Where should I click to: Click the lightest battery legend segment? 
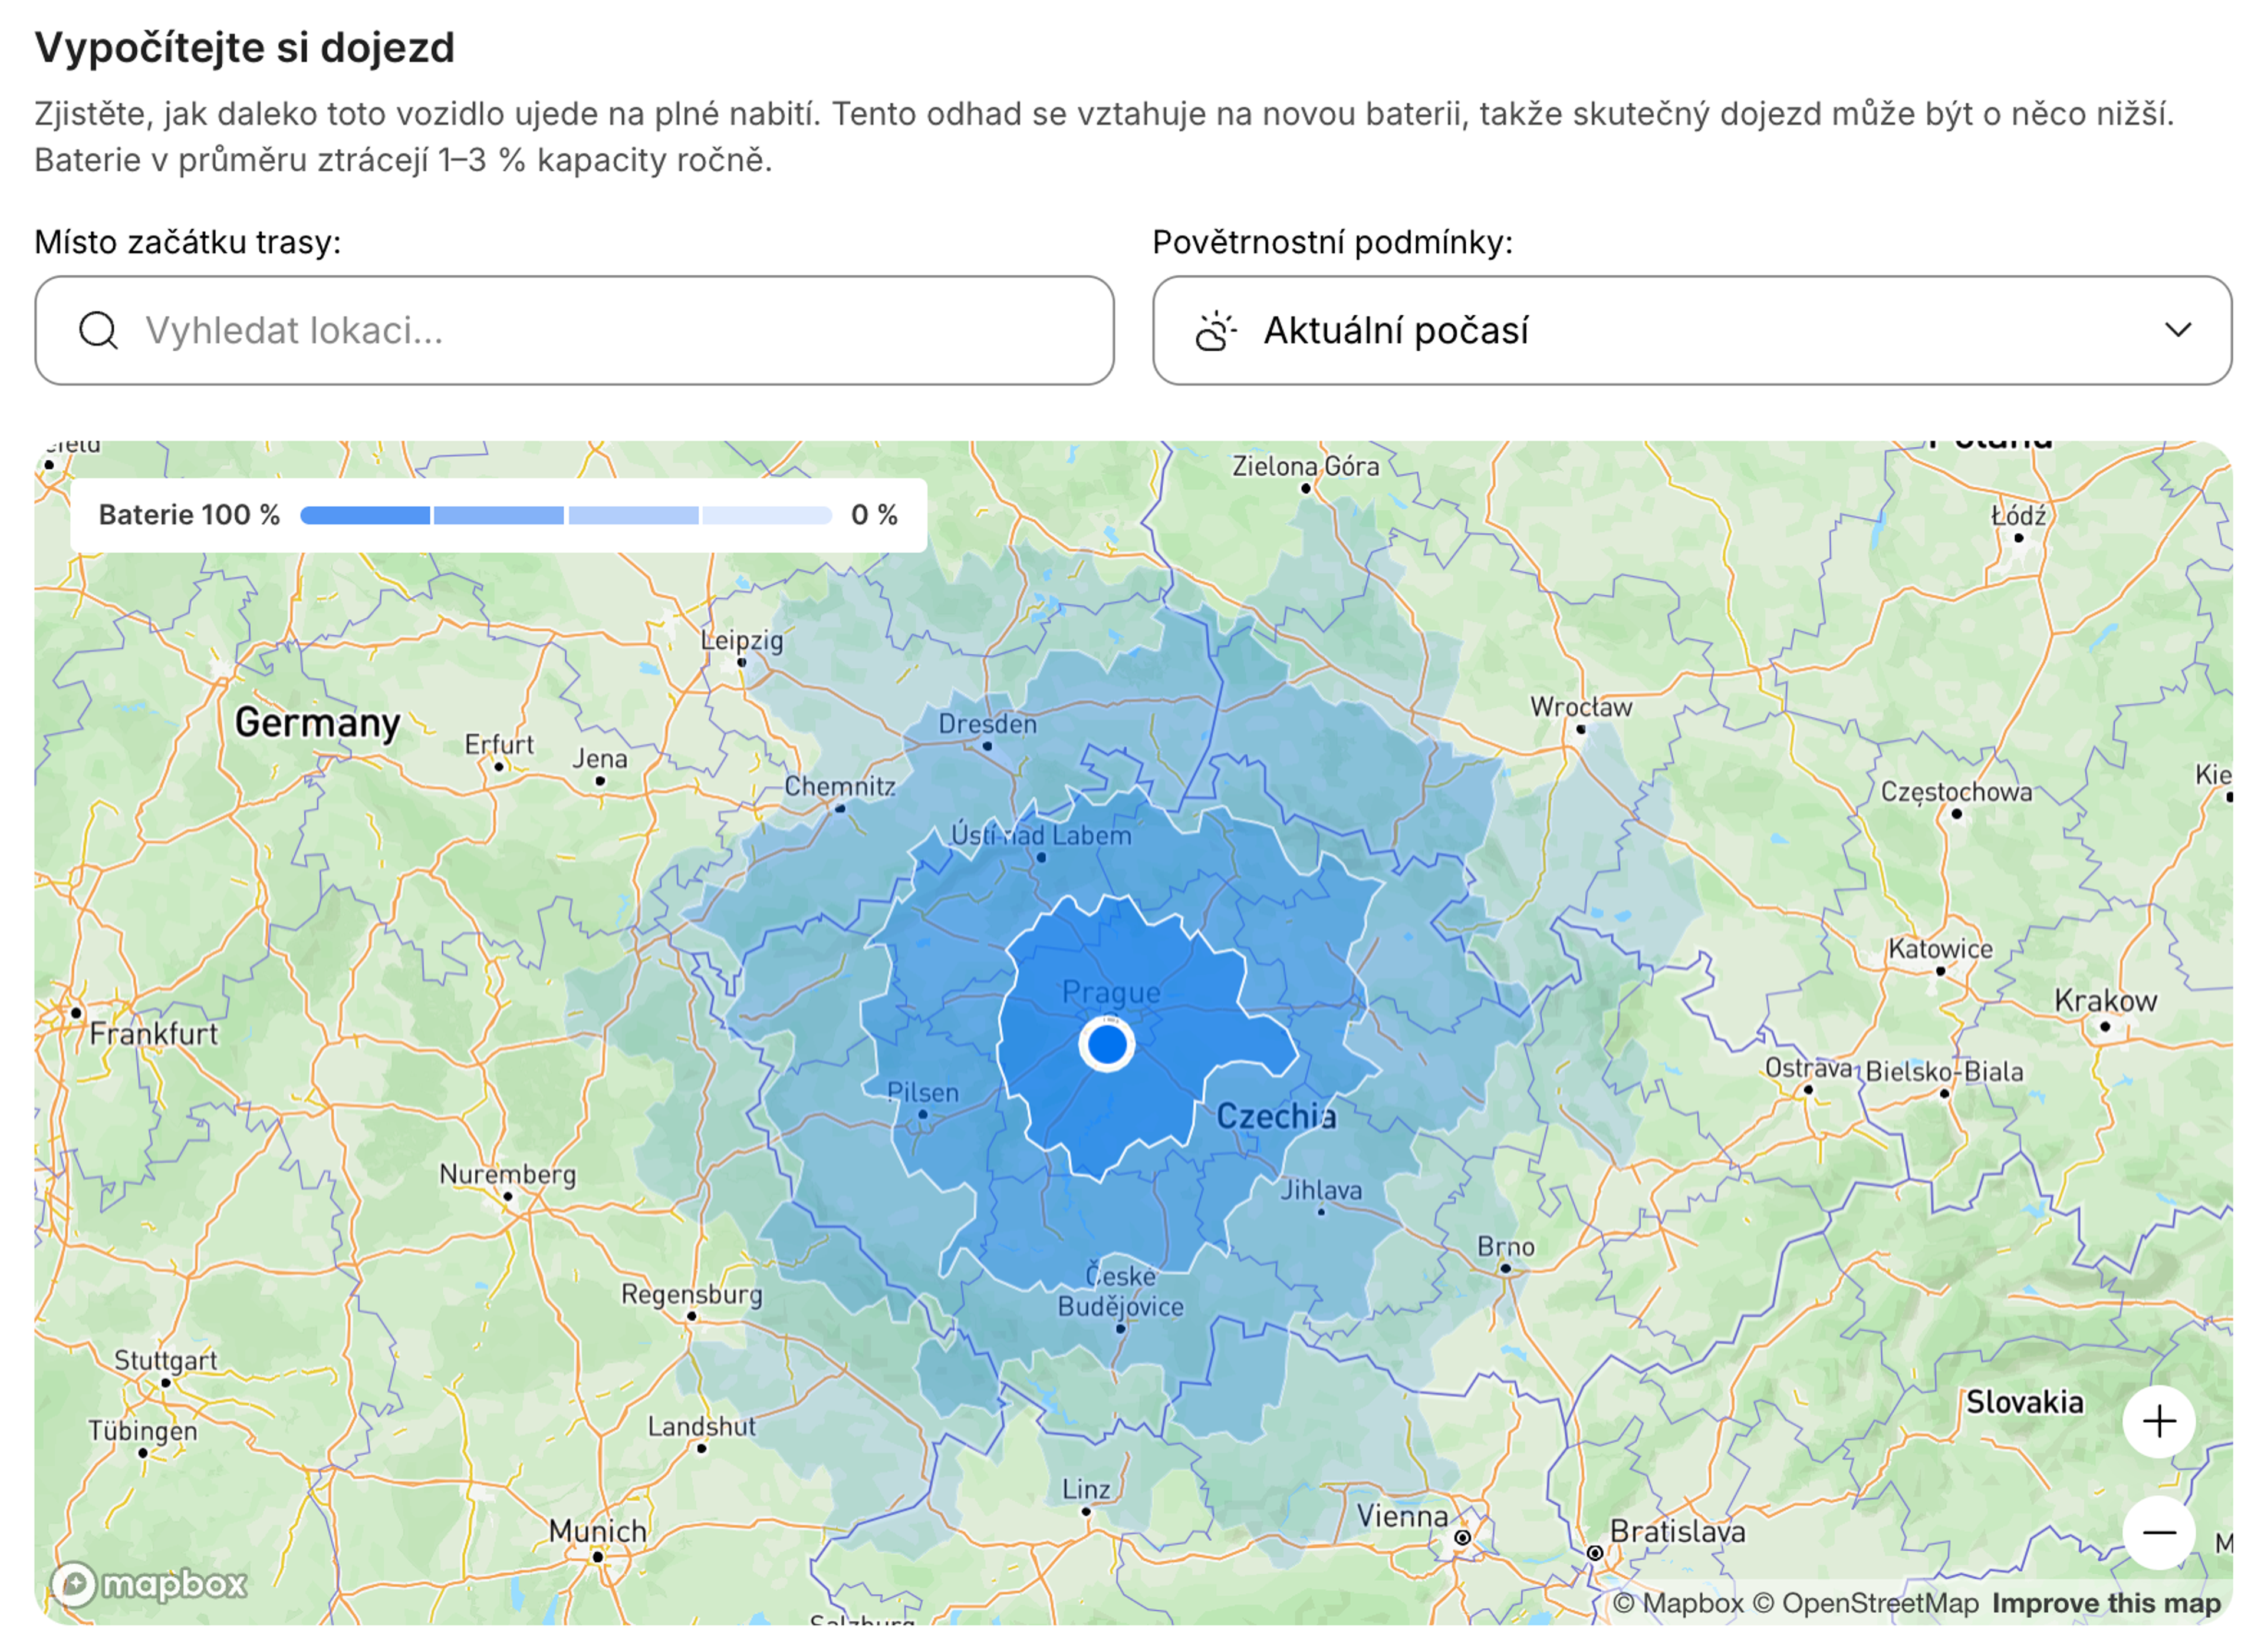click(x=766, y=515)
